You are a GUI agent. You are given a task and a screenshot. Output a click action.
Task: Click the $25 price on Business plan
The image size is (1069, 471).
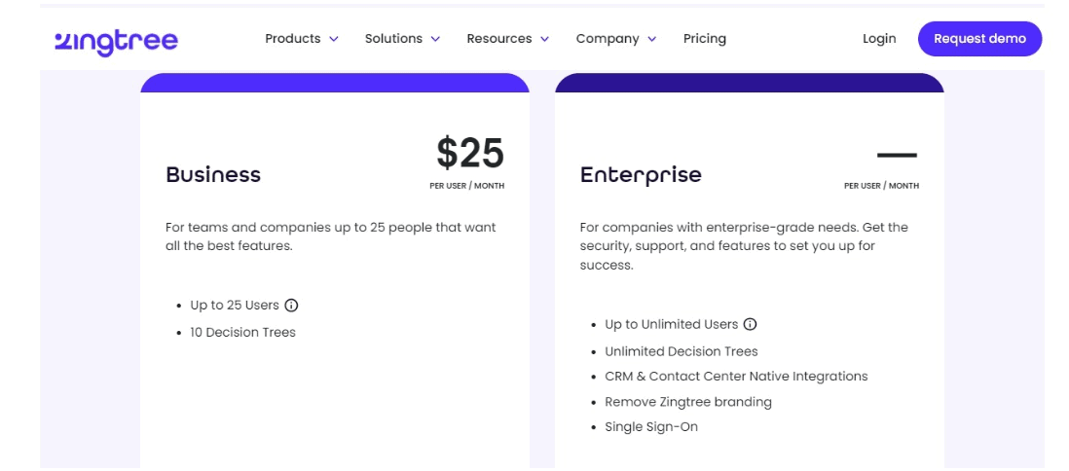tap(469, 153)
